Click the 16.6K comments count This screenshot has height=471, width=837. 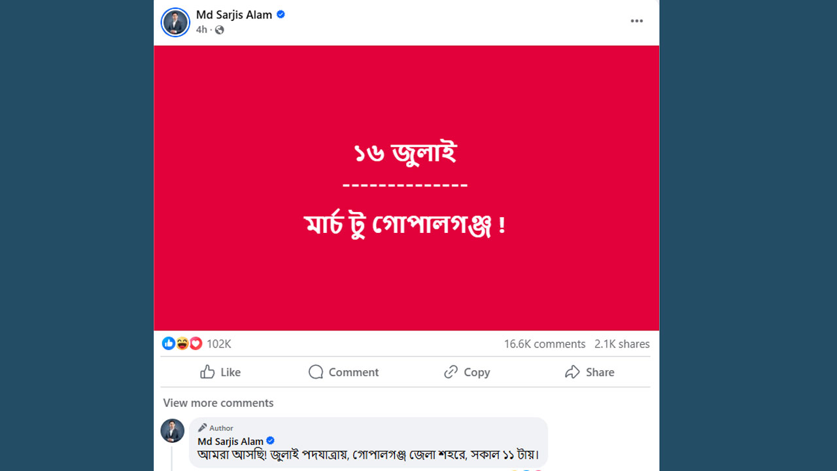point(544,343)
